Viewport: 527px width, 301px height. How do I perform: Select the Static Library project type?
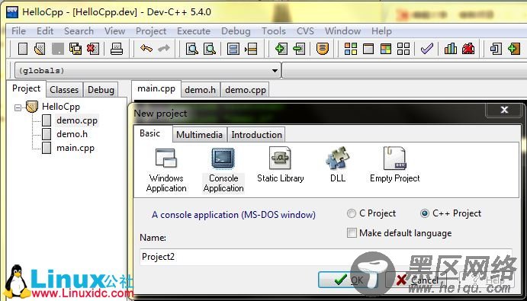click(281, 165)
